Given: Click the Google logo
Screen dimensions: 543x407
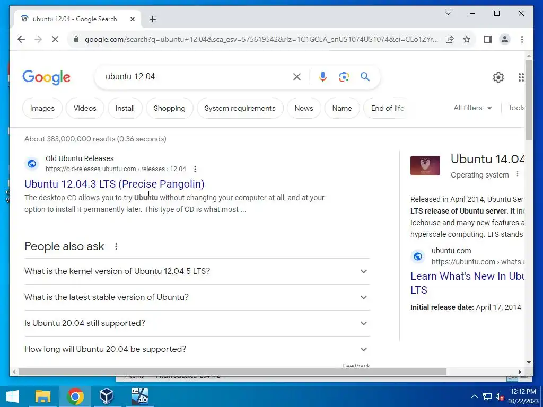Looking at the screenshot, I should point(47,77).
